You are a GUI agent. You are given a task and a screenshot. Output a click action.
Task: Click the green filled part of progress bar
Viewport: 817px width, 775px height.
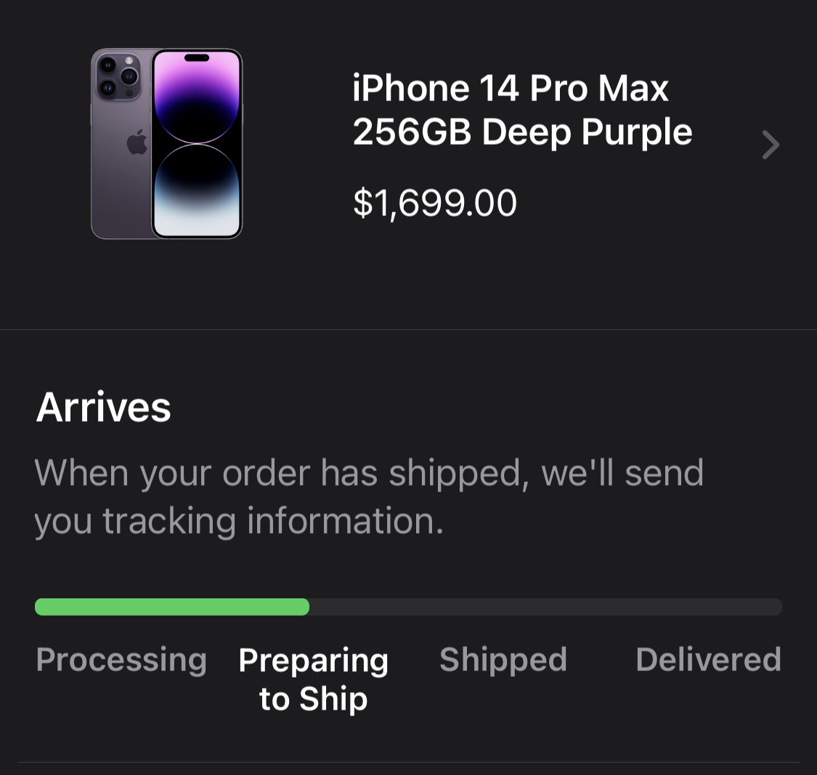coord(172,607)
